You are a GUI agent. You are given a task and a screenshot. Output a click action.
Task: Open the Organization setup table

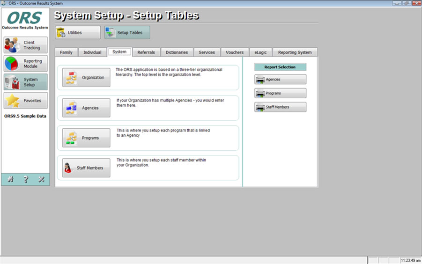click(x=86, y=78)
